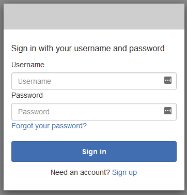Click the blue Sign in button

(94, 152)
